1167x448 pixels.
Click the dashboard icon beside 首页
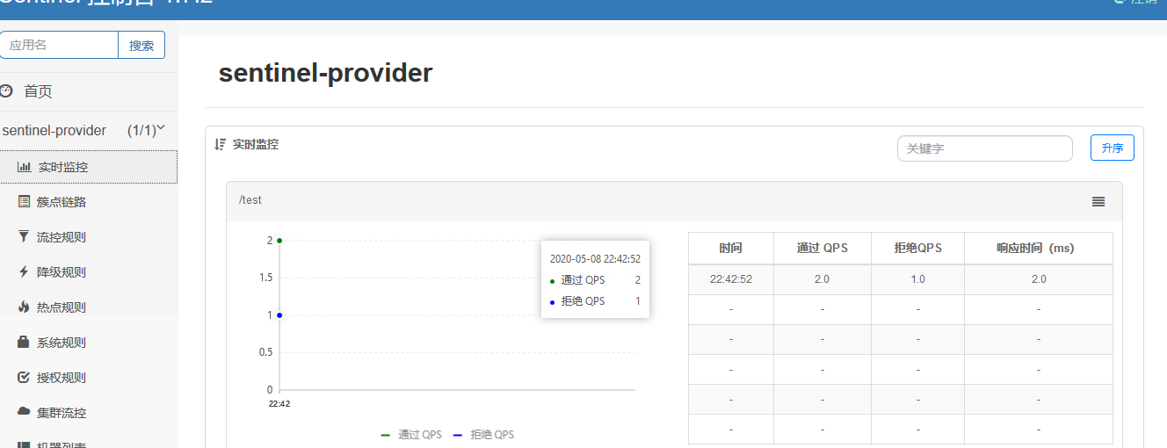(x=6, y=91)
